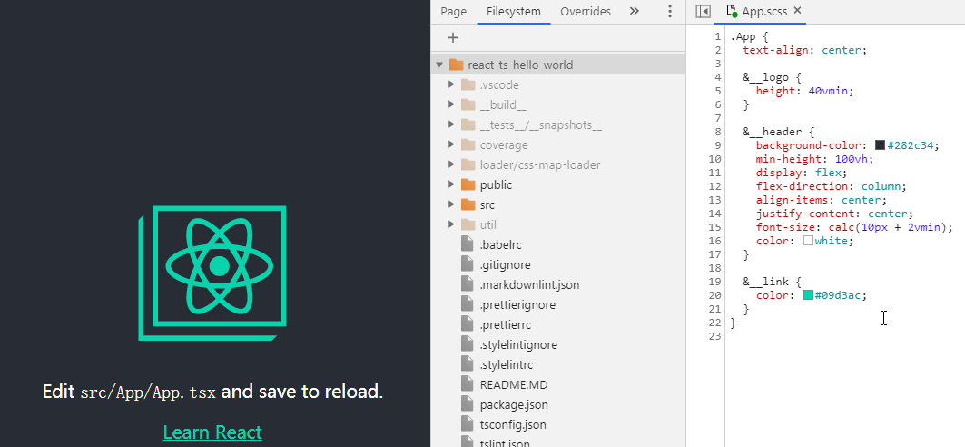Expand the __build__ folder

click(451, 104)
